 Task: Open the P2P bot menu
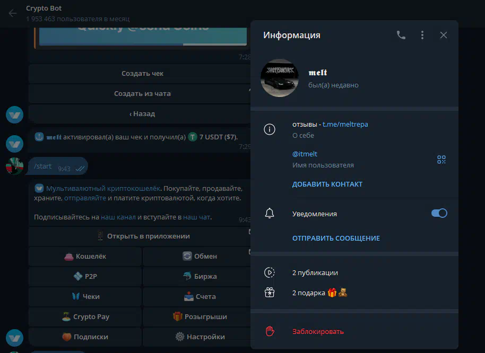(85, 276)
